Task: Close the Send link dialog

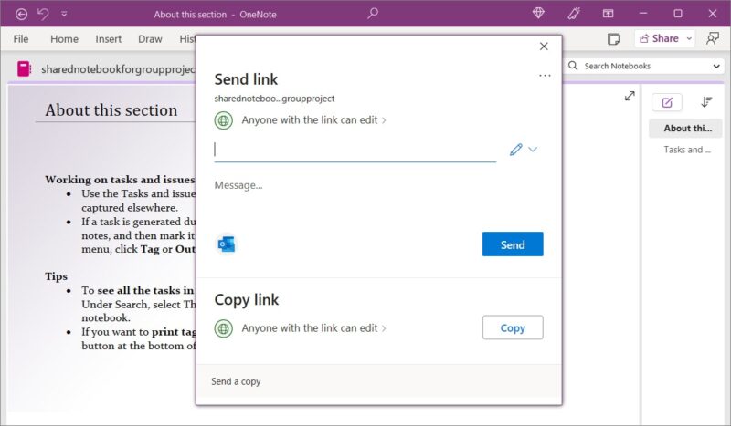Action: coord(544,47)
